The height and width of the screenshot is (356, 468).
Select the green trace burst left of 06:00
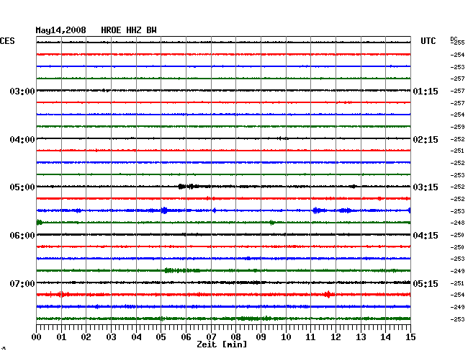(40, 223)
